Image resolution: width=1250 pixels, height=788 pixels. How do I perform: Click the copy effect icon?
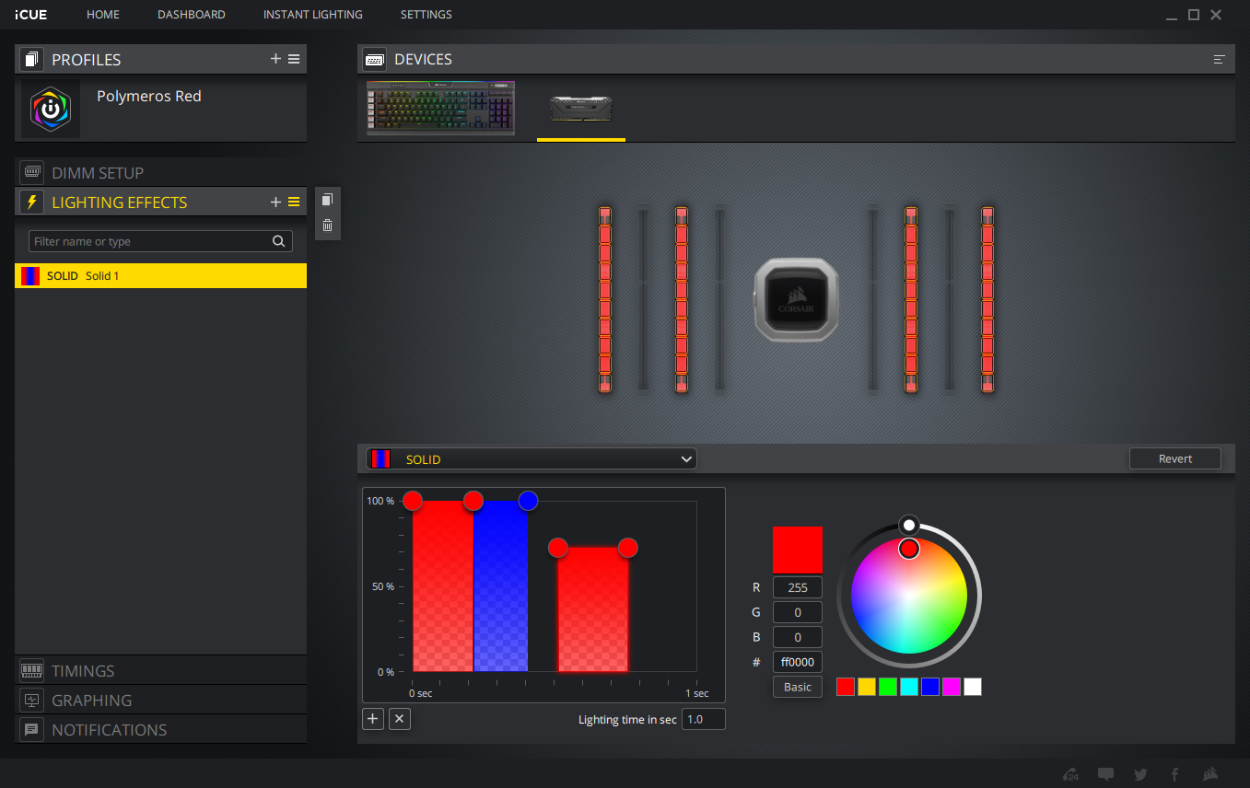pos(327,200)
